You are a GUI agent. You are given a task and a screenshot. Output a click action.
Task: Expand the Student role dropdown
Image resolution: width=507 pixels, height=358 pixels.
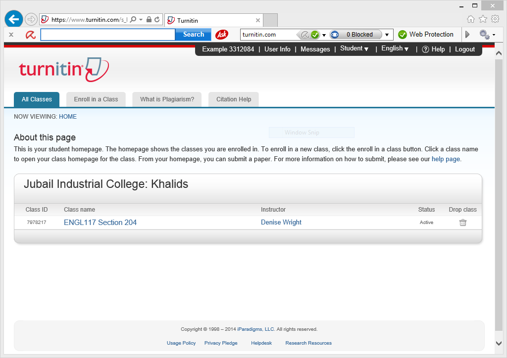pyautogui.click(x=355, y=49)
